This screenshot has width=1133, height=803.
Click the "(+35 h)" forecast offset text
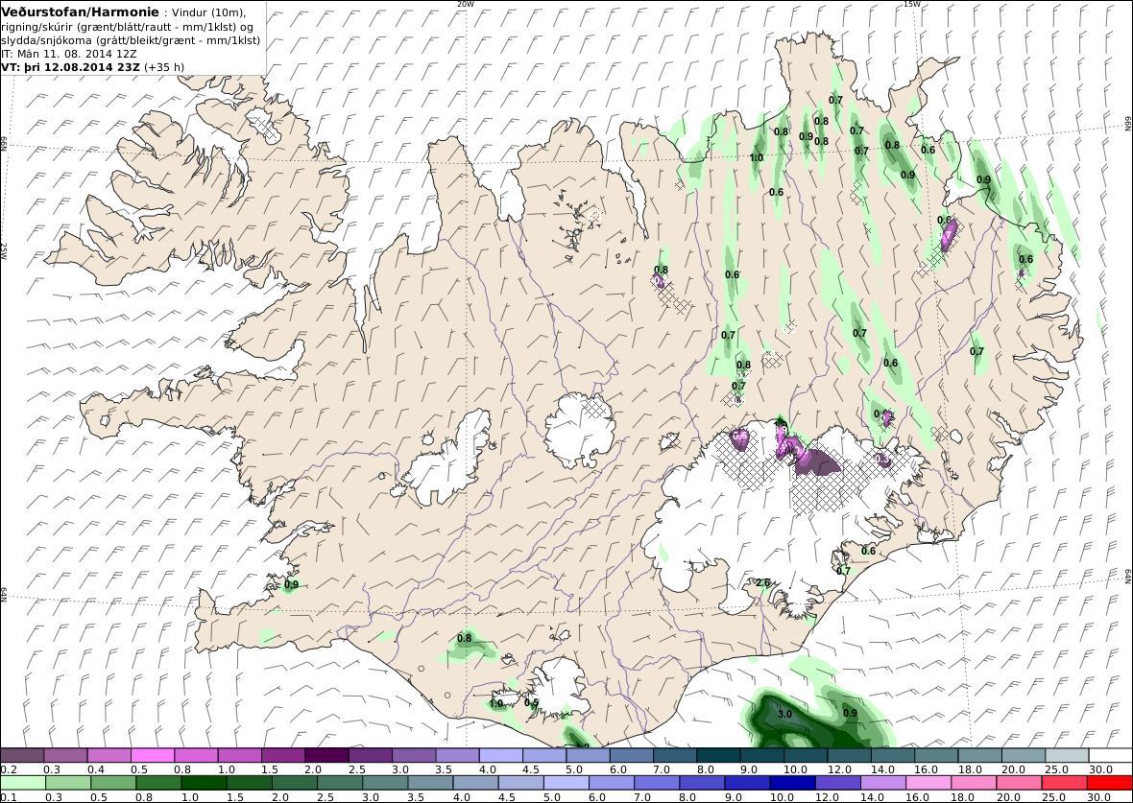point(165,67)
